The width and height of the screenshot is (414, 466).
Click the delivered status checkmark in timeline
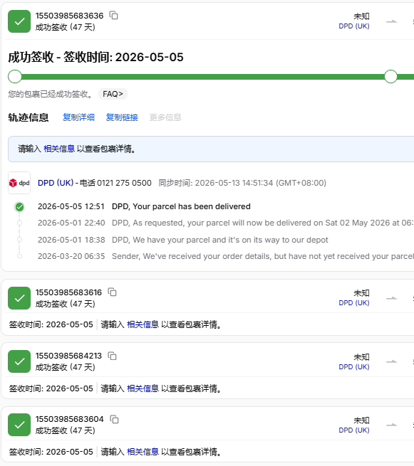point(19,207)
